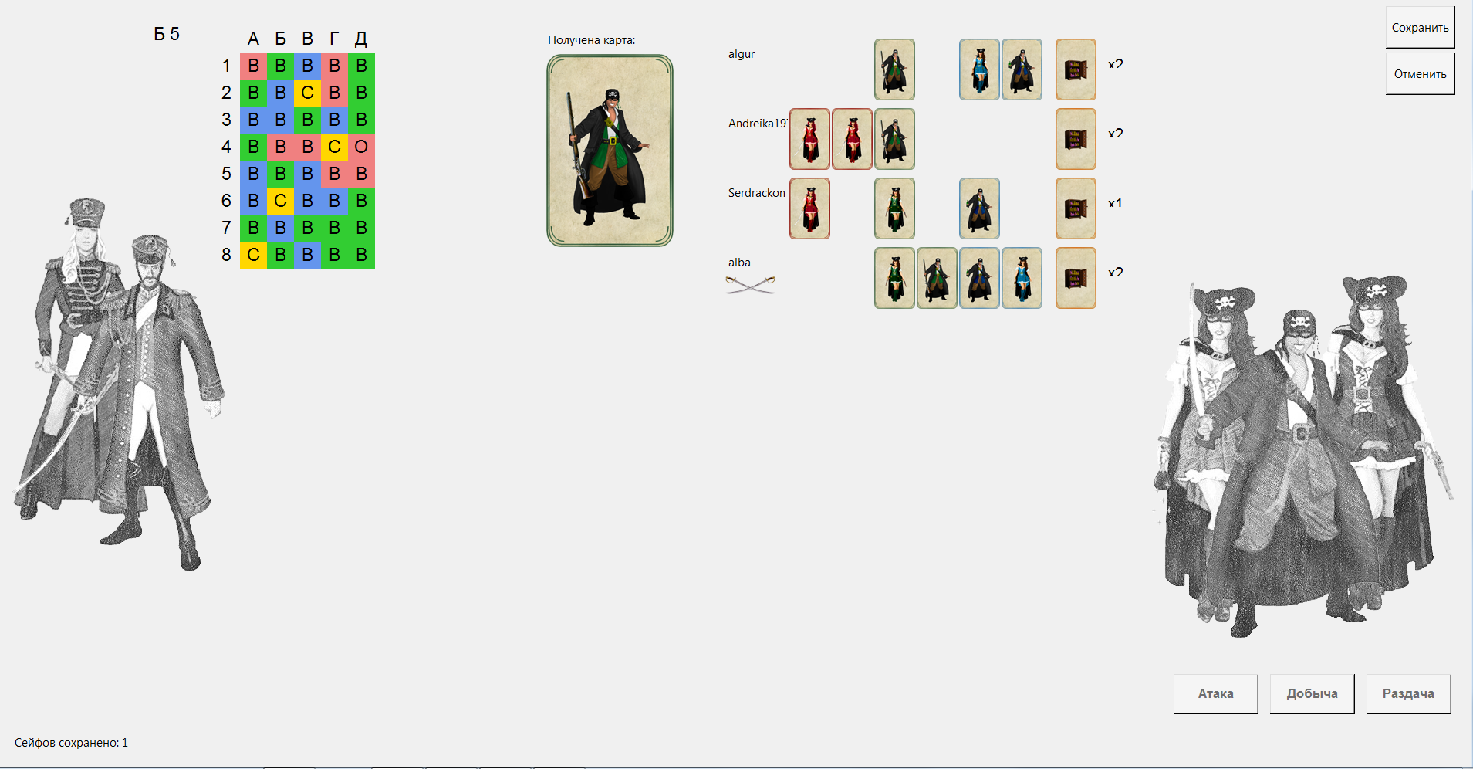The image size is (1473, 769).
Task: Click the Отменить button
Action: [x=1420, y=74]
